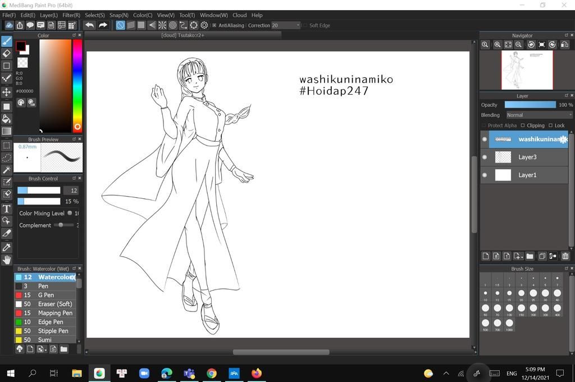Choose the Mapping Pen brush
Screen dimensions: 575x382
tap(45, 313)
